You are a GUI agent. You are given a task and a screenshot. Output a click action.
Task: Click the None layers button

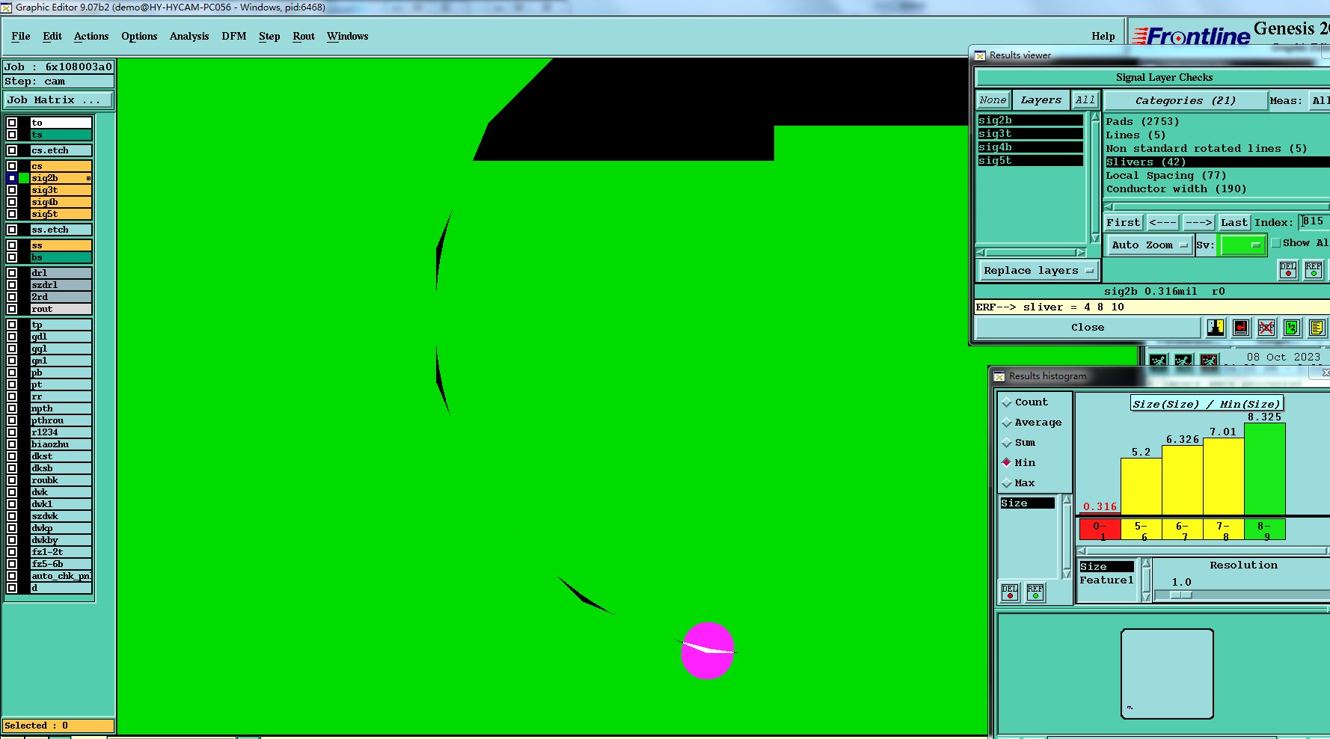993,100
